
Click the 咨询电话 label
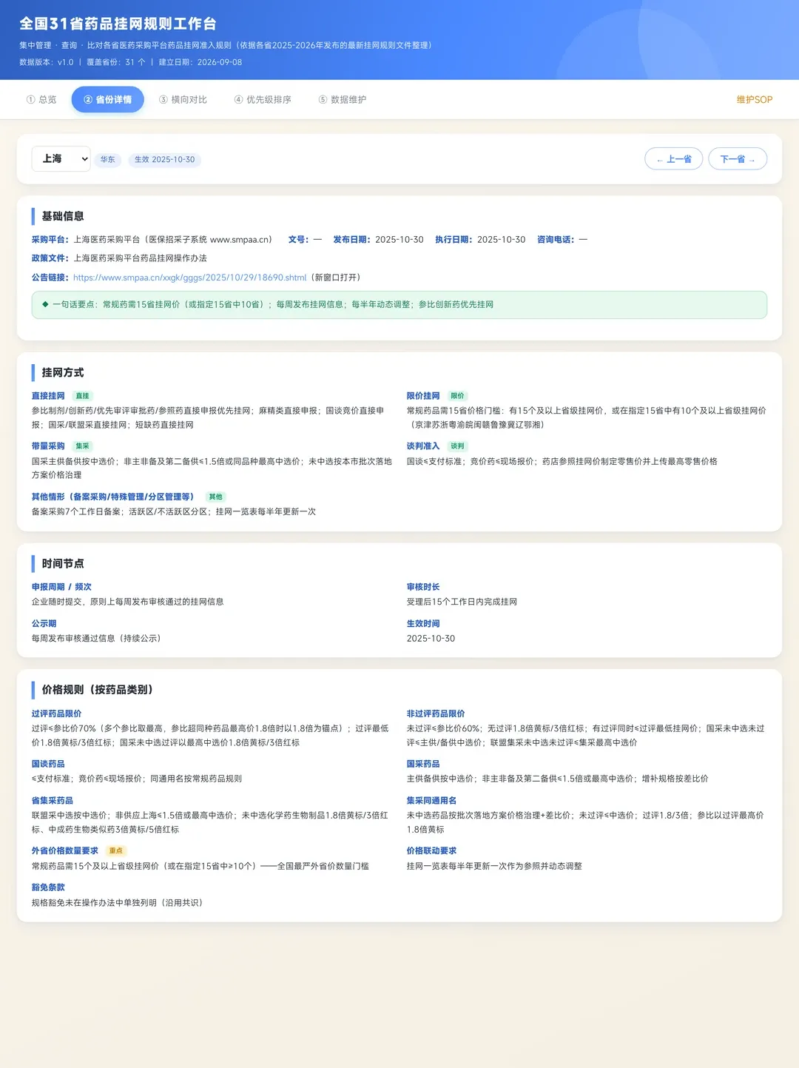tap(556, 240)
